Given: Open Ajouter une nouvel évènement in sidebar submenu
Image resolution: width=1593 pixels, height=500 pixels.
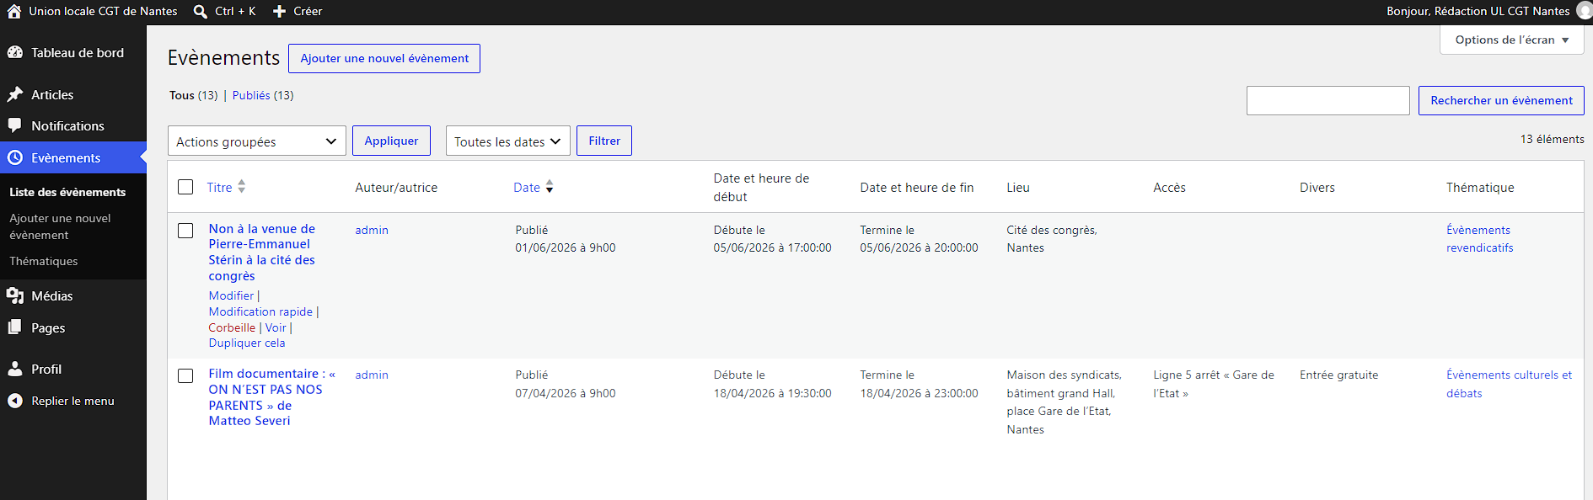Looking at the screenshot, I should point(60,226).
